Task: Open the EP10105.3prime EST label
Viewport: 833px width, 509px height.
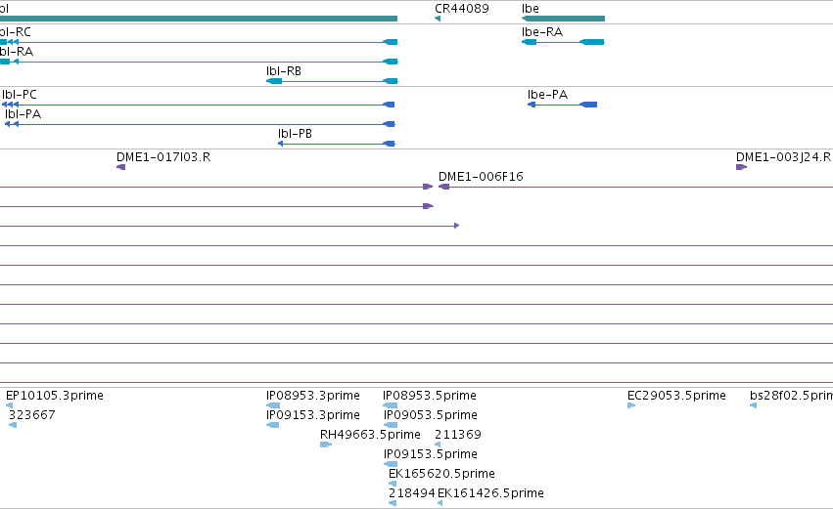Action: point(55,396)
